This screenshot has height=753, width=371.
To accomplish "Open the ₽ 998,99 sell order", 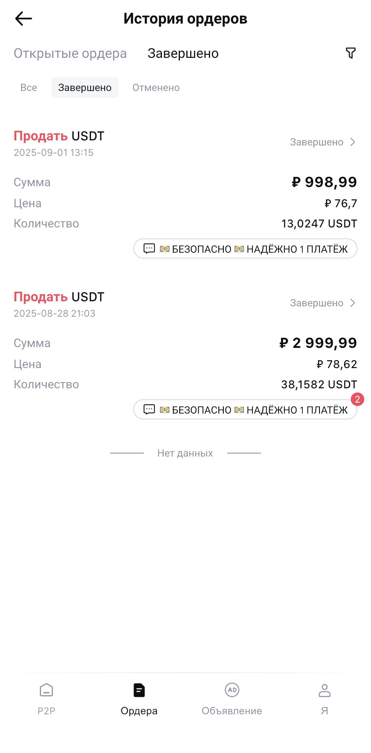I will (324, 182).
